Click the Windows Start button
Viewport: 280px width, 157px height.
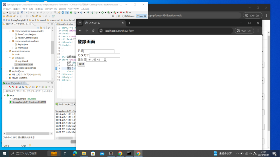point(5,153)
